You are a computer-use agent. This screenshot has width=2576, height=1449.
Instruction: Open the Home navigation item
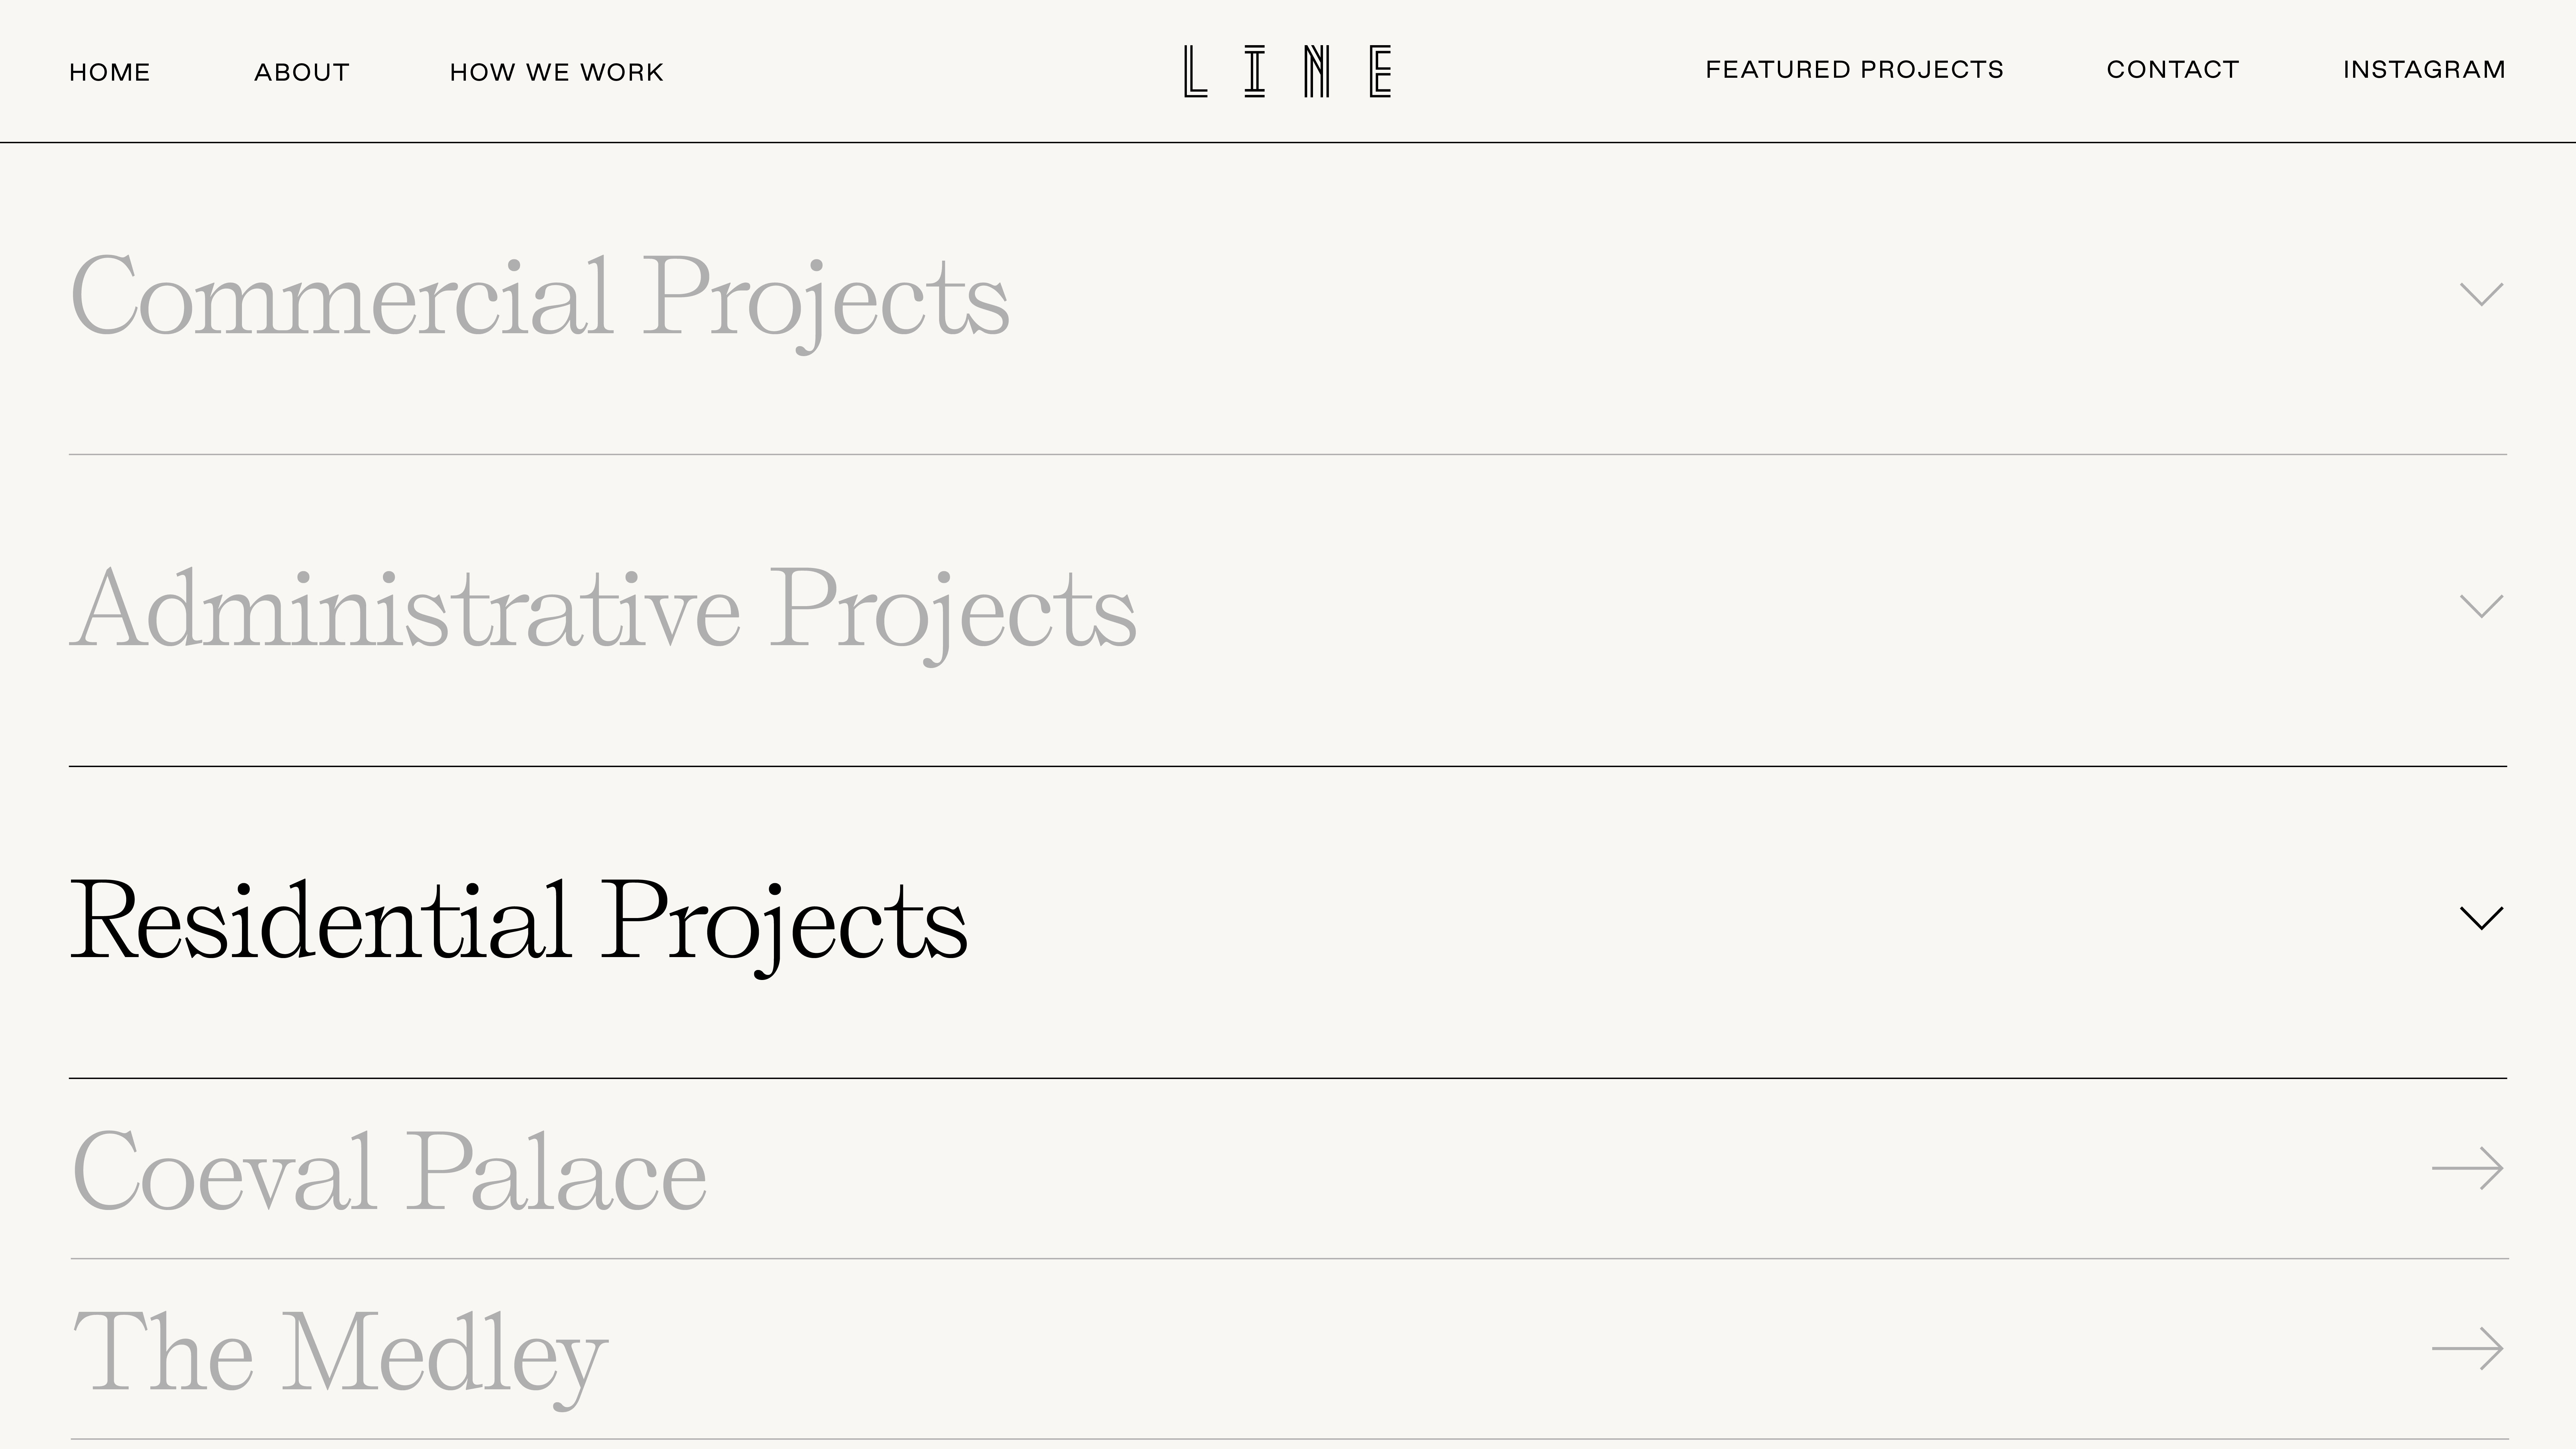(110, 72)
